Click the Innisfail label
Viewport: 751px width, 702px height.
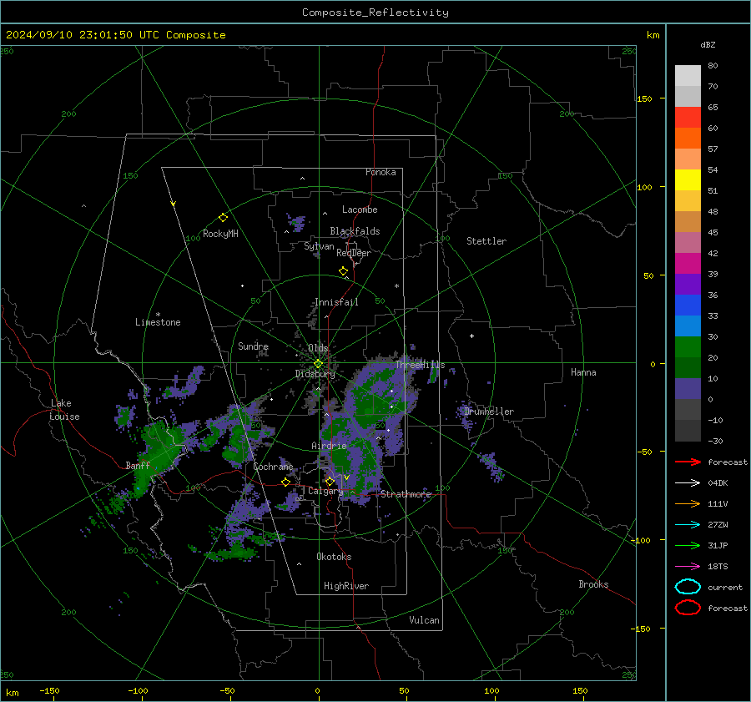click(x=336, y=302)
